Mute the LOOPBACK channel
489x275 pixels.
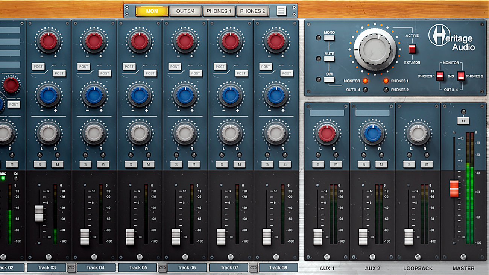(x=427, y=164)
